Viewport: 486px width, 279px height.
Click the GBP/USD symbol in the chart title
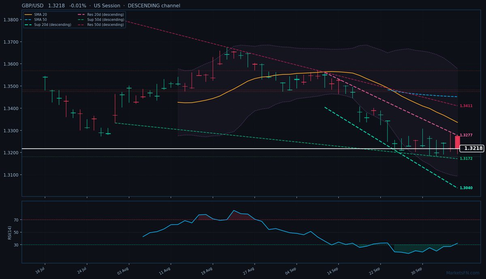[x=33, y=6]
